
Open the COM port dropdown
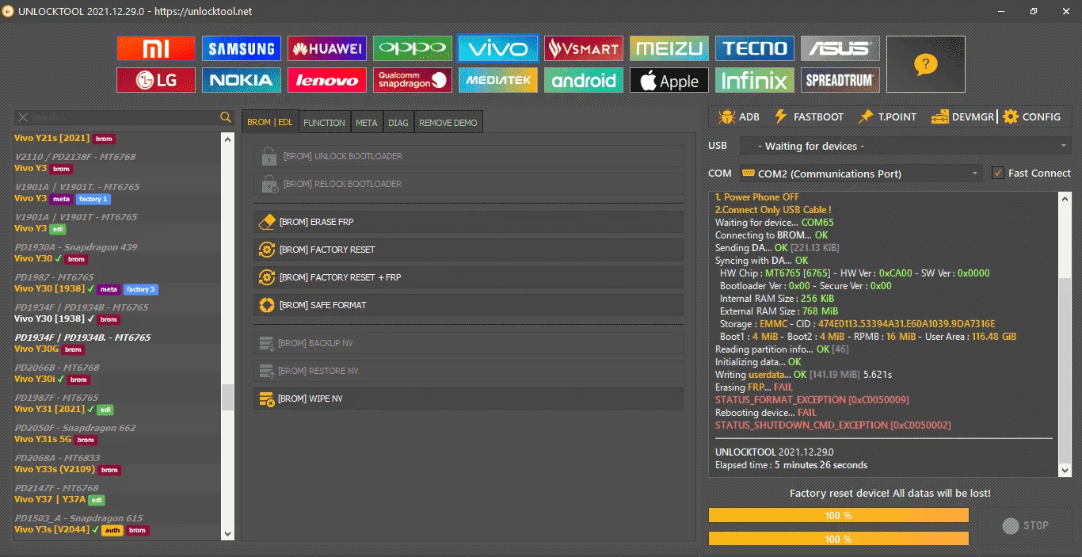click(x=860, y=174)
